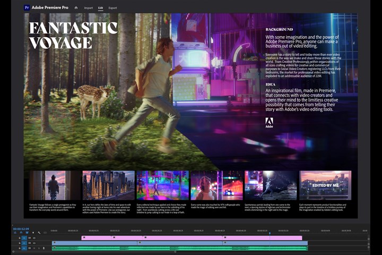The image size is (382, 255).
Task: Select the last pink clip on top track
Action: (x=263, y=238)
